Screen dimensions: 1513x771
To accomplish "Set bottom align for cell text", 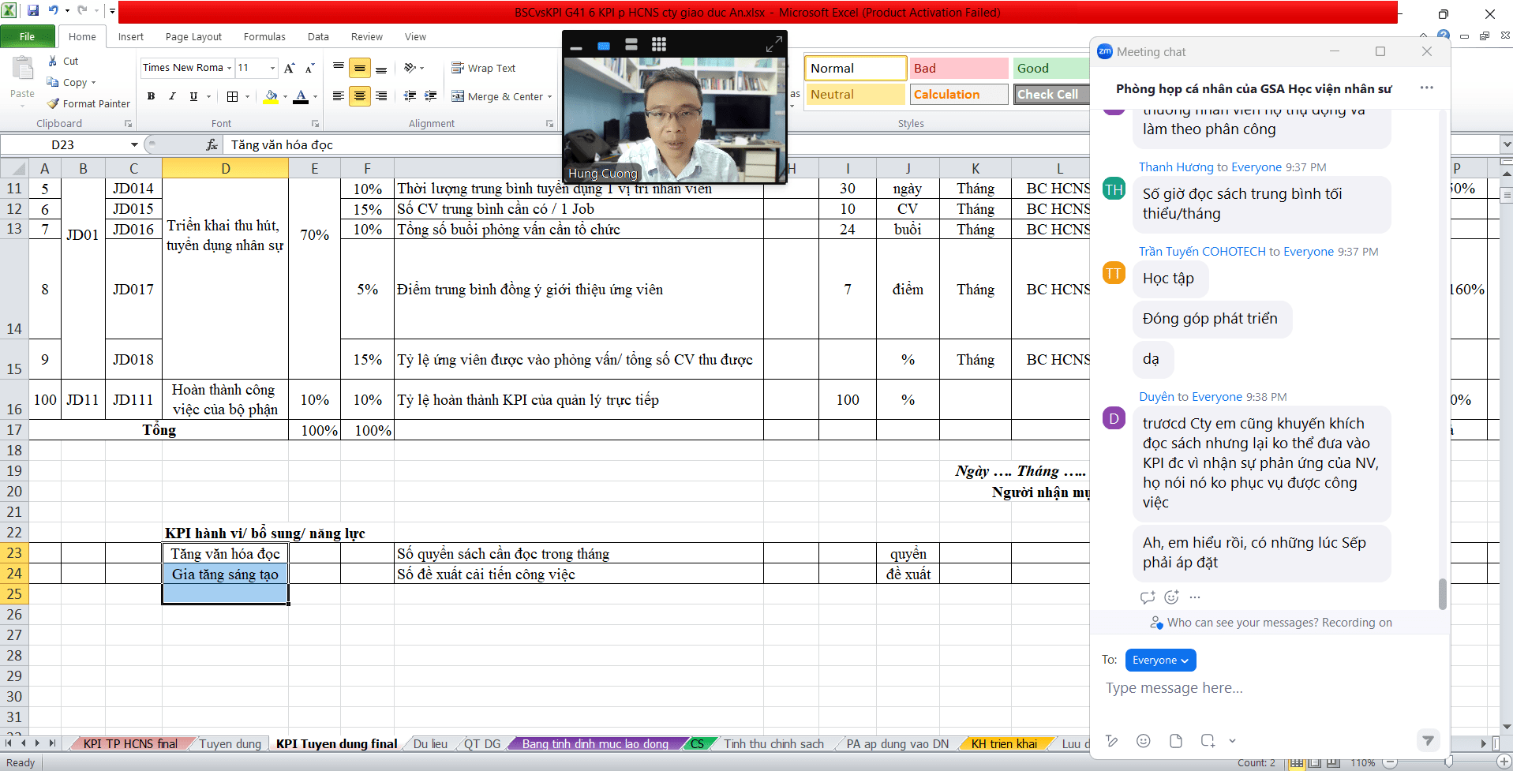I will click(381, 68).
